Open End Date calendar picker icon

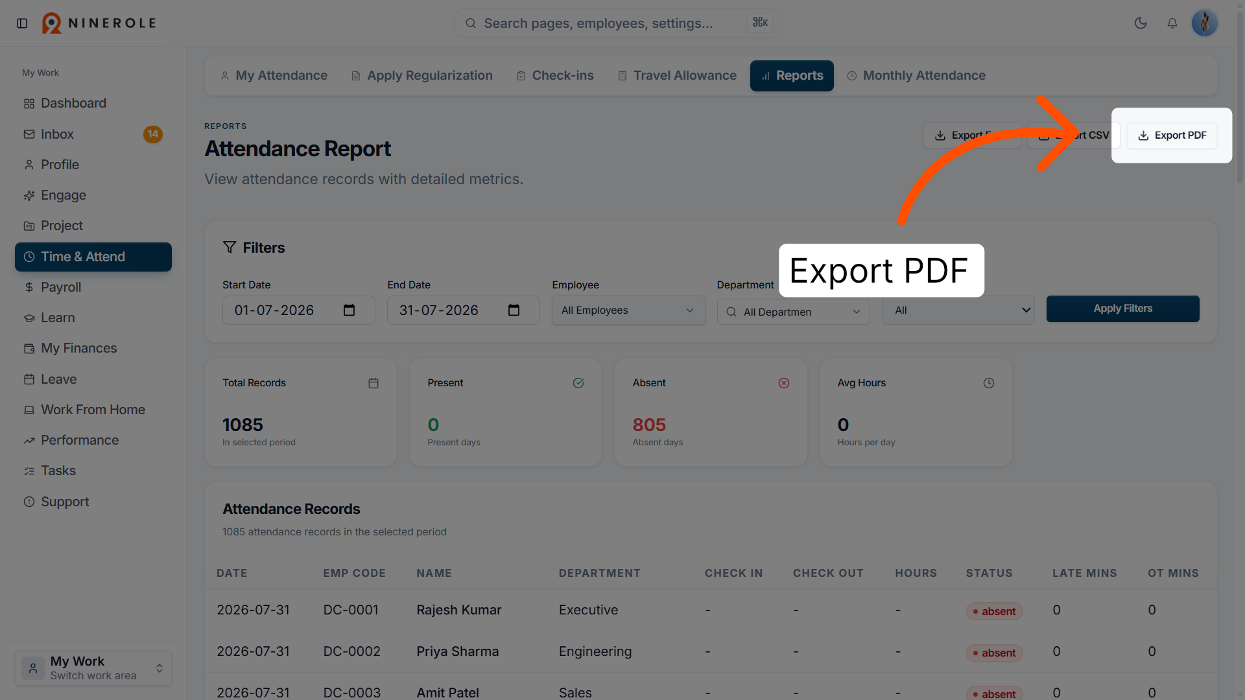point(514,310)
